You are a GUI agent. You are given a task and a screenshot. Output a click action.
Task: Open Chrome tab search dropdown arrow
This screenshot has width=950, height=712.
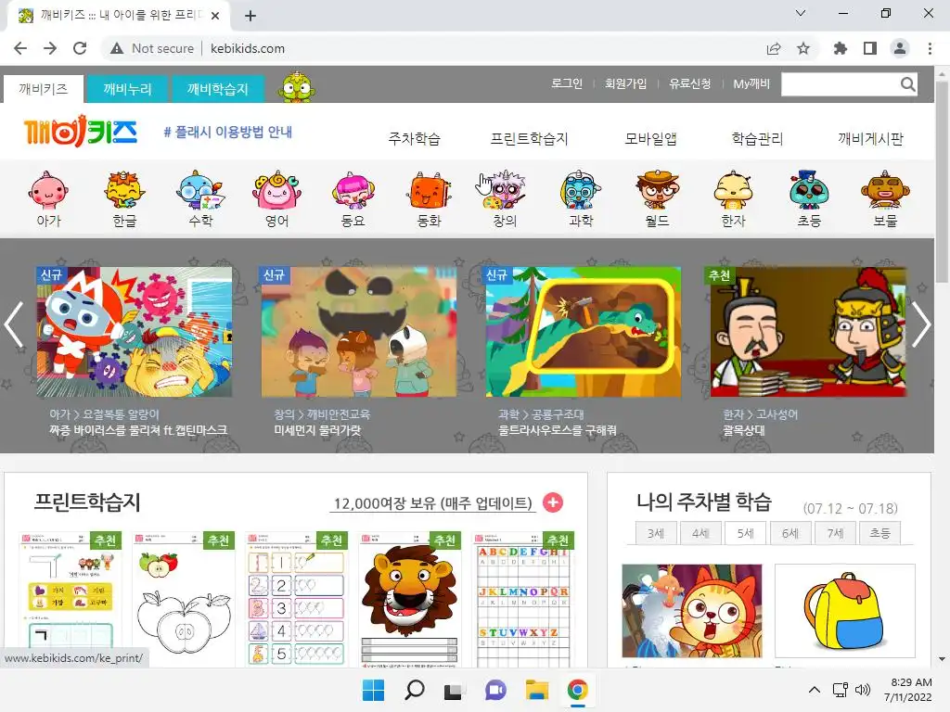coord(801,13)
